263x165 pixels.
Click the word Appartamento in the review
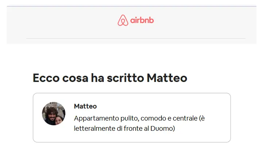coord(96,118)
